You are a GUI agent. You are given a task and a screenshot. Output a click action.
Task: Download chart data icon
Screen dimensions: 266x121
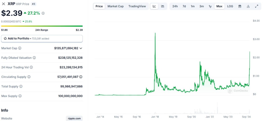(x=248, y=6)
